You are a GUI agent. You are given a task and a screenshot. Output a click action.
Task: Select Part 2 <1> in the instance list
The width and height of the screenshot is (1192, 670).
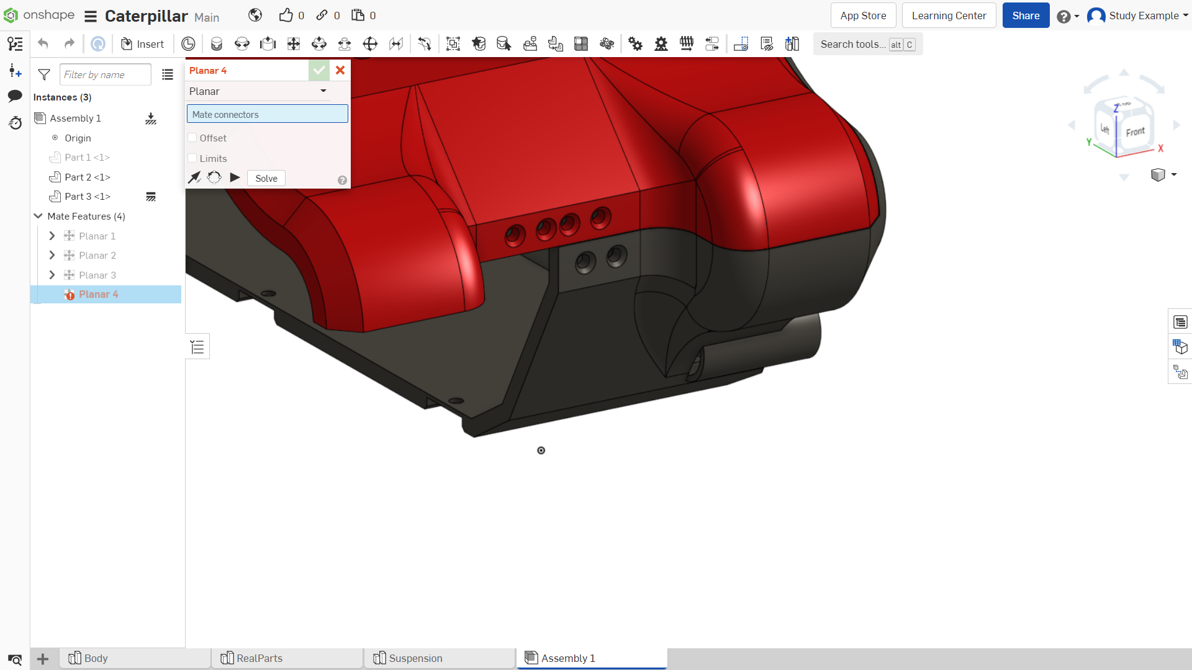(x=88, y=177)
